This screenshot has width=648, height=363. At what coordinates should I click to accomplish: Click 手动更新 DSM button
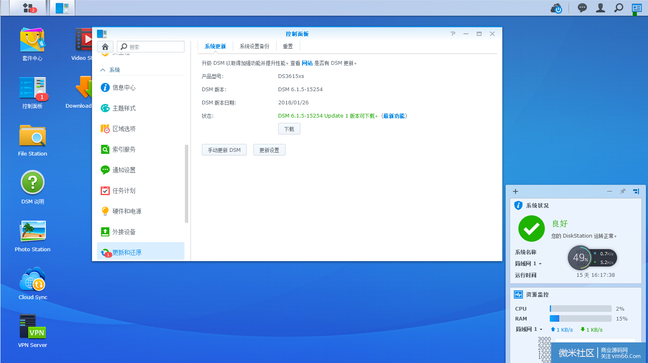[x=224, y=150]
